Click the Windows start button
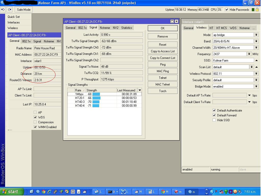This screenshot has width=261, height=196. pyautogui.click(x=12, y=192)
